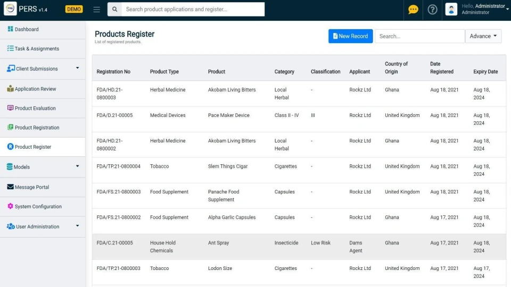Click the User Administration people icon
Viewport: 511px width, 287px height.
pyautogui.click(x=11, y=226)
